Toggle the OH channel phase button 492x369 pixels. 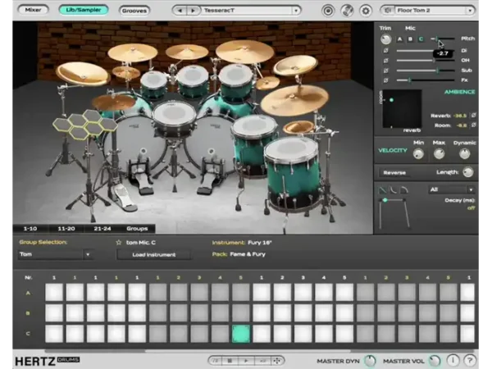click(385, 60)
